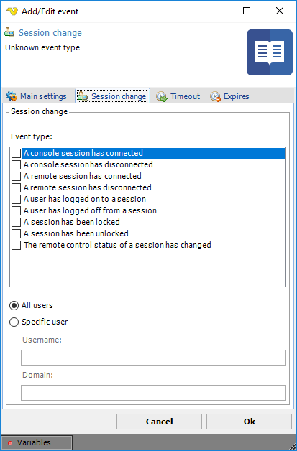Open the Variables panel button
This screenshot has width=297, height=451.
click(x=36, y=442)
